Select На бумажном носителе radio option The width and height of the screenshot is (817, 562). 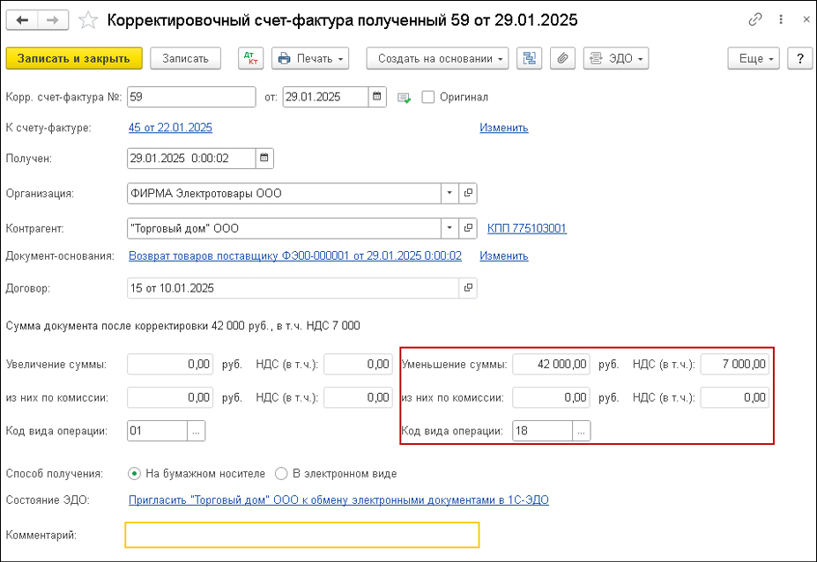click(x=135, y=474)
